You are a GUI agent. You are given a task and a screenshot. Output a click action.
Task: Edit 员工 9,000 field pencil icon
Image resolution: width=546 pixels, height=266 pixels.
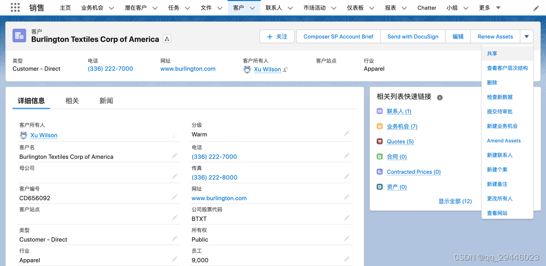(x=347, y=259)
